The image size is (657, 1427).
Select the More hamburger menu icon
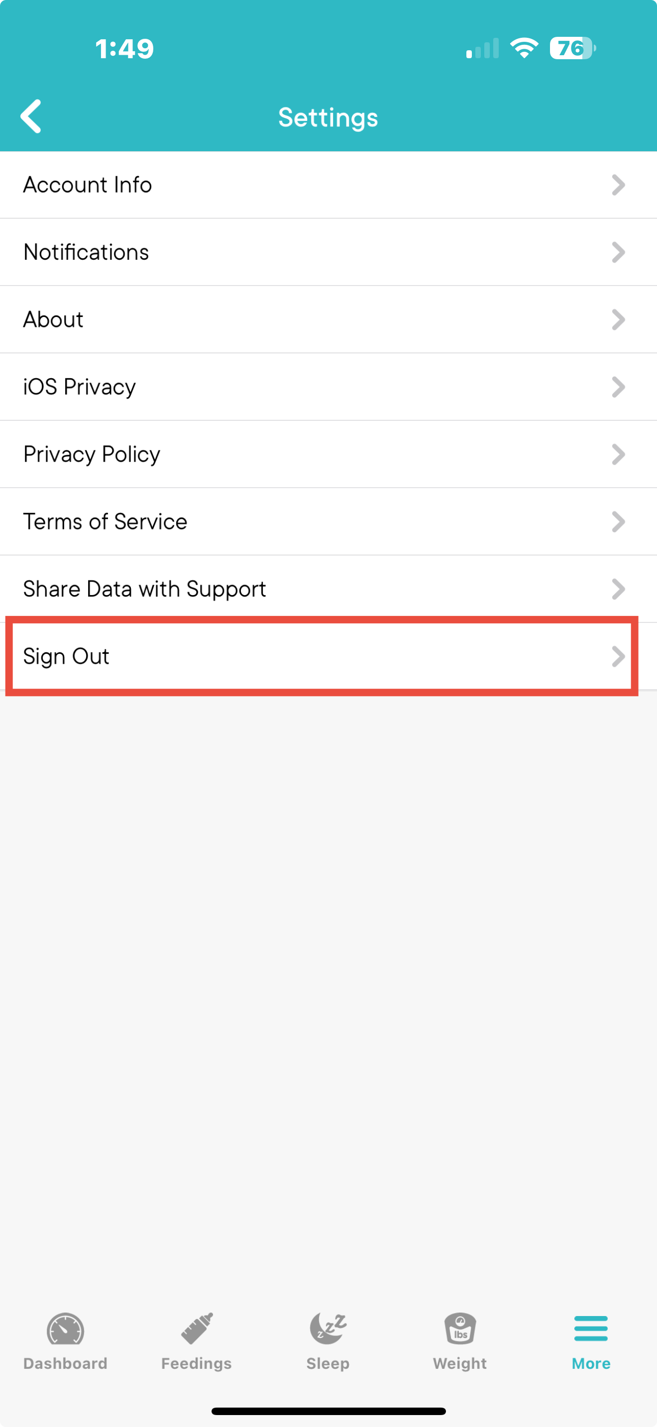590,1328
